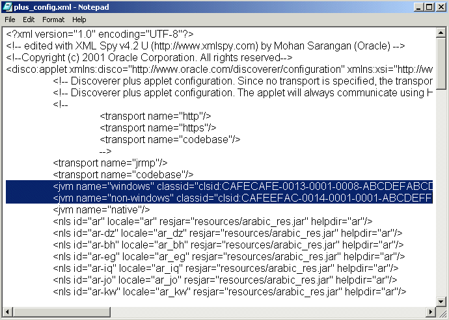Click the disco:applet xmlns line

tap(219, 70)
